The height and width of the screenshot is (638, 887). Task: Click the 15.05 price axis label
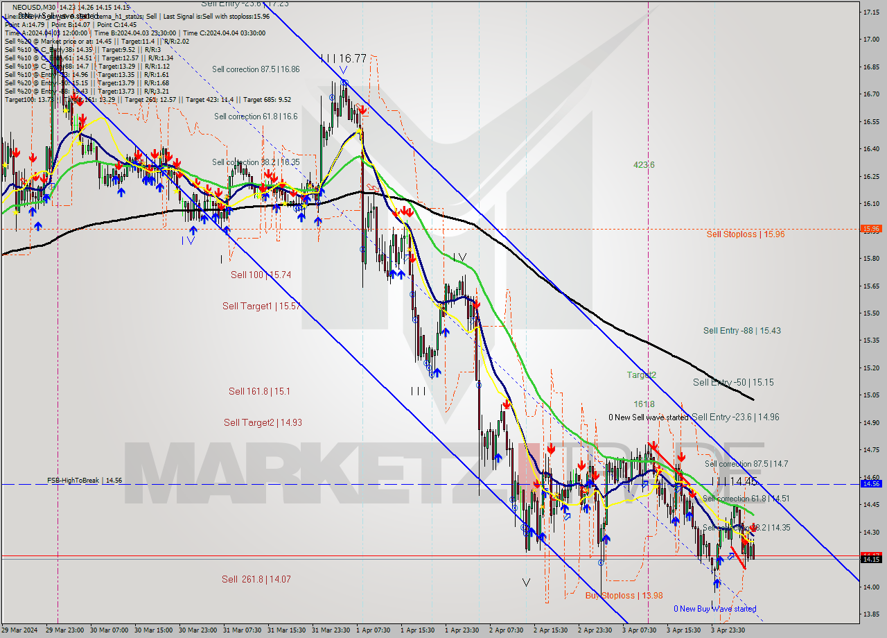872,395
